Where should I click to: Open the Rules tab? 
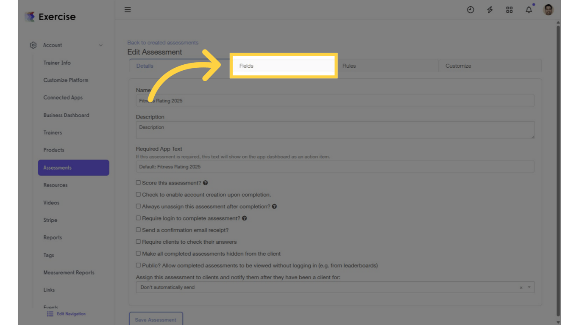pos(349,66)
